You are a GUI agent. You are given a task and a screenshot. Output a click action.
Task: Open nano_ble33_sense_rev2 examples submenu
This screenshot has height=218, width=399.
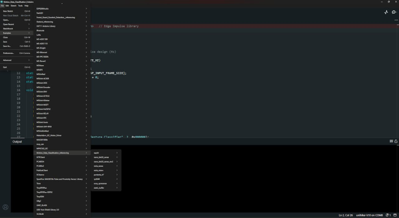(x=106, y=162)
